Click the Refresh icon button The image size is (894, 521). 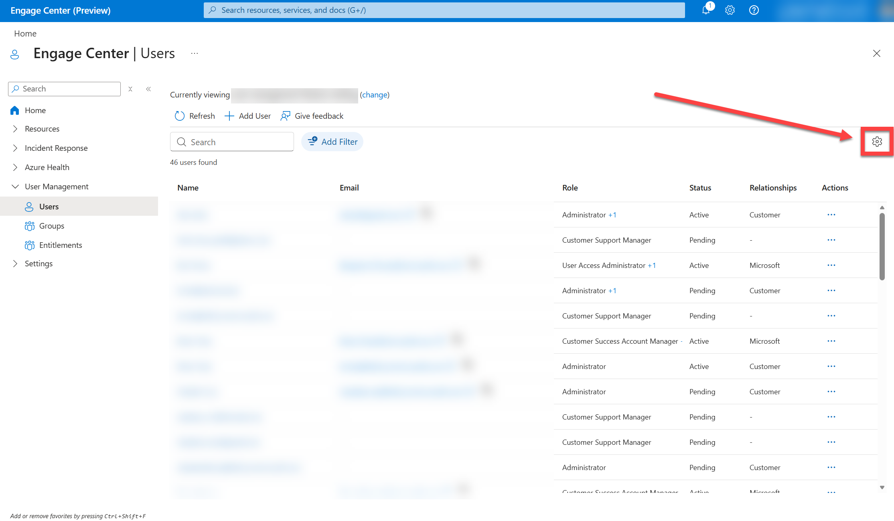(x=179, y=116)
